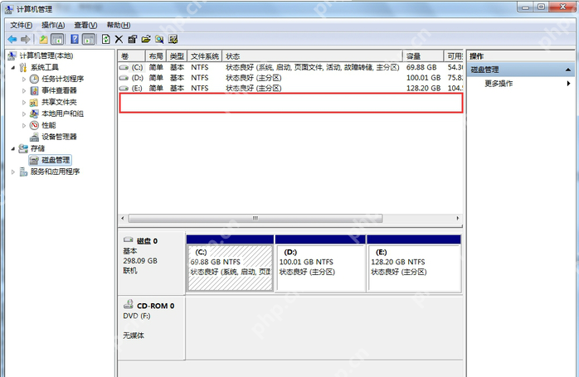Sort by the 类型 column header

click(177, 56)
